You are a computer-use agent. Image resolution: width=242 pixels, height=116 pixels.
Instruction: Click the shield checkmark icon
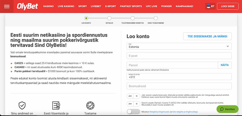point(22,105)
